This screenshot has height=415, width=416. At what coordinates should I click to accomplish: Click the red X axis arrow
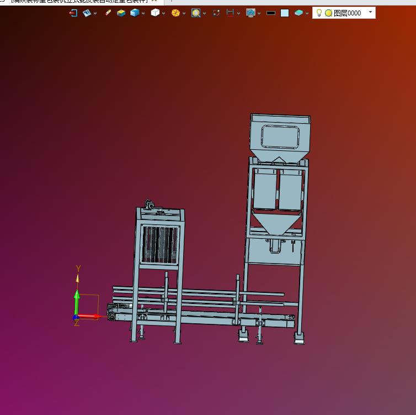pyautogui.click(x=90, y=316)
